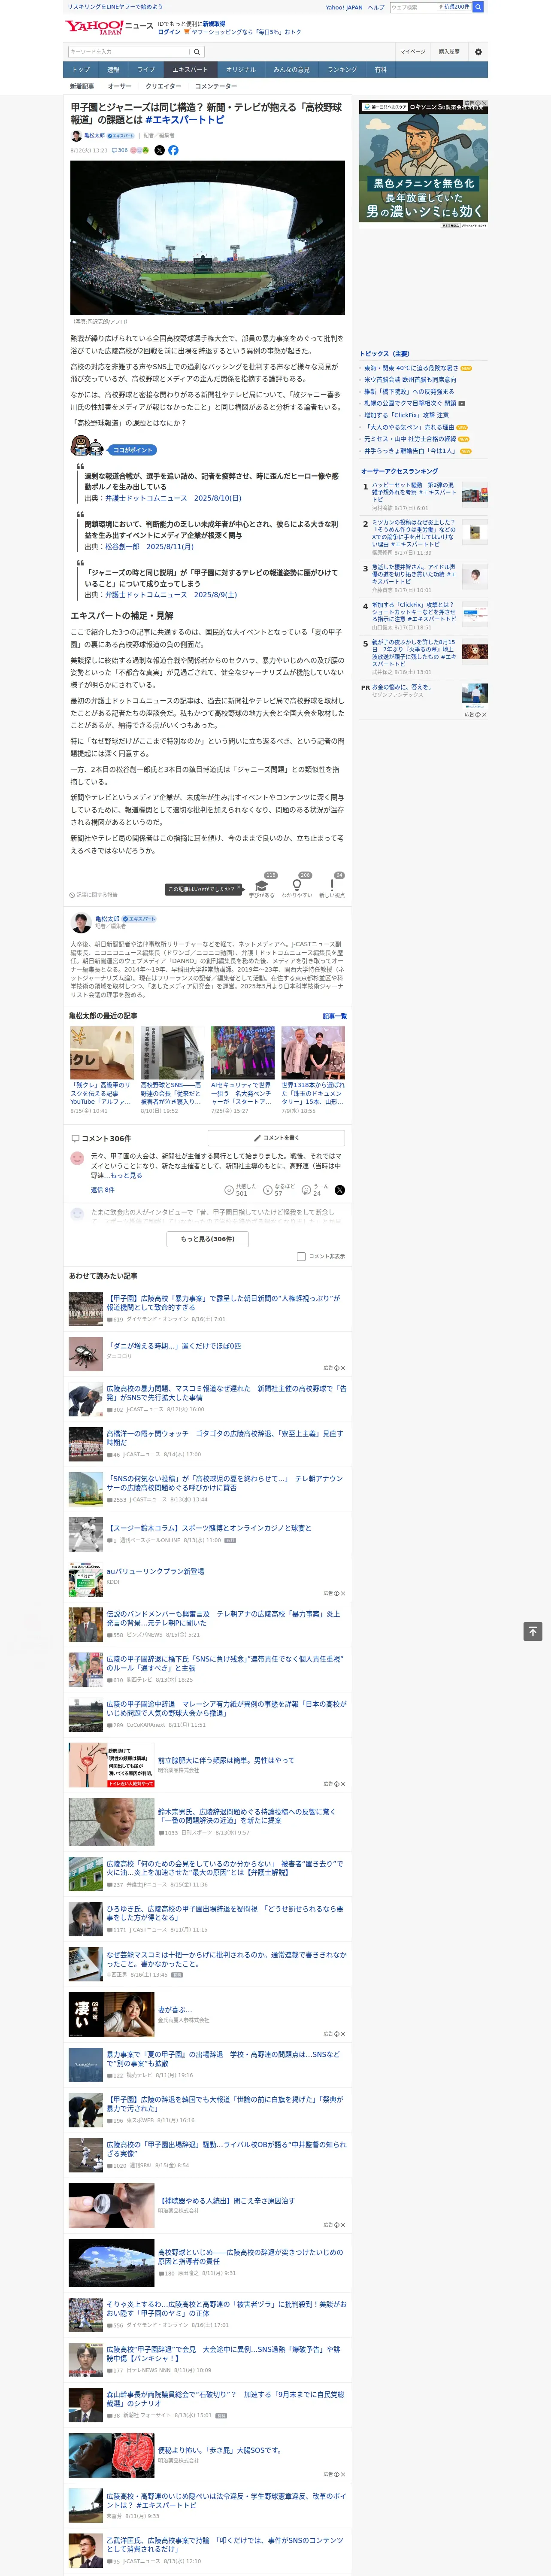Screen dimensions: 551x2576
Task: Select the みんなの意見 navigation tab
Action: pos(291,70)
